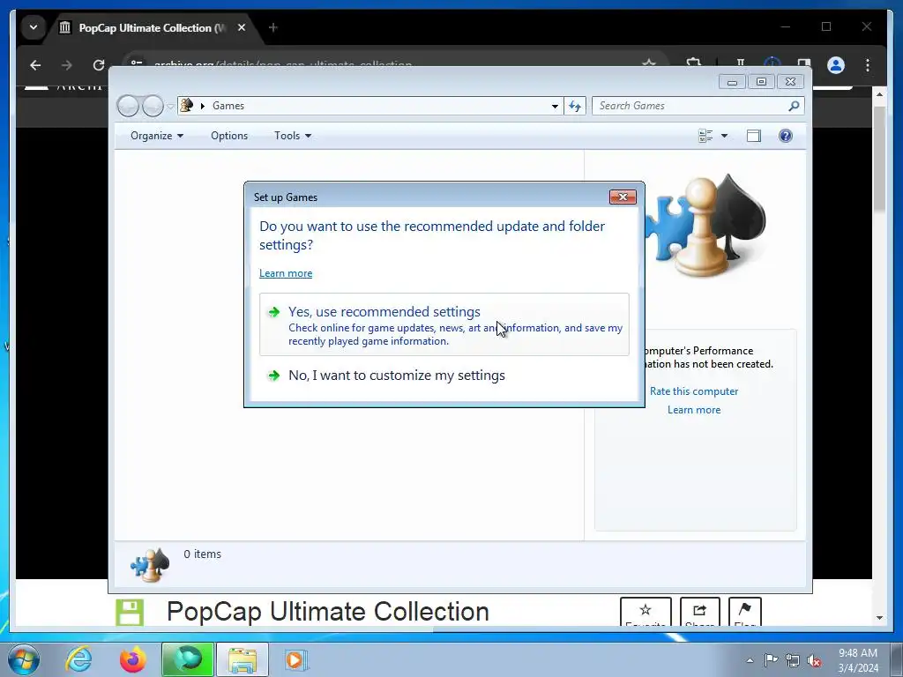903x677 pixels.
Task: Go forward in Chrome browser
Action: pyautogui.click(x=67, y=65)
